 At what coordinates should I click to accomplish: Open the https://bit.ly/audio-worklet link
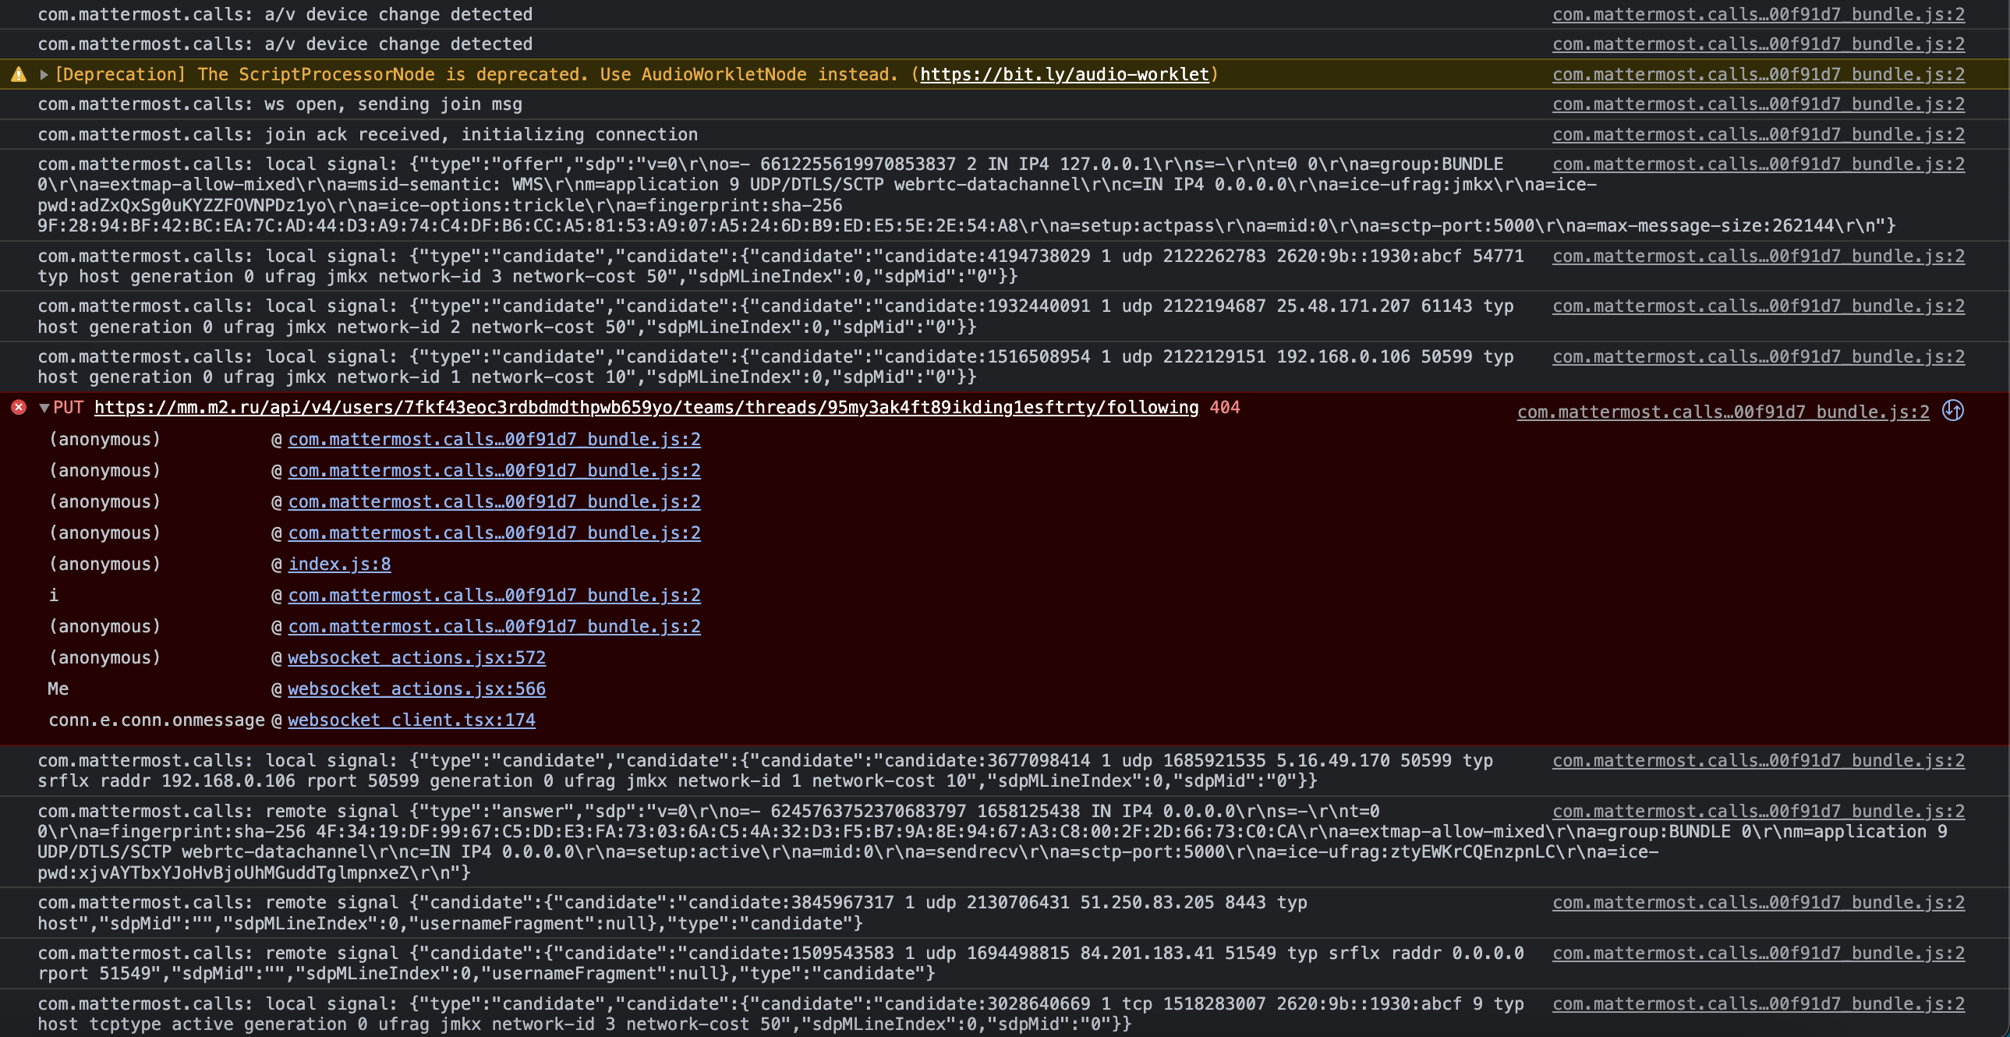tap(1063, 74)
